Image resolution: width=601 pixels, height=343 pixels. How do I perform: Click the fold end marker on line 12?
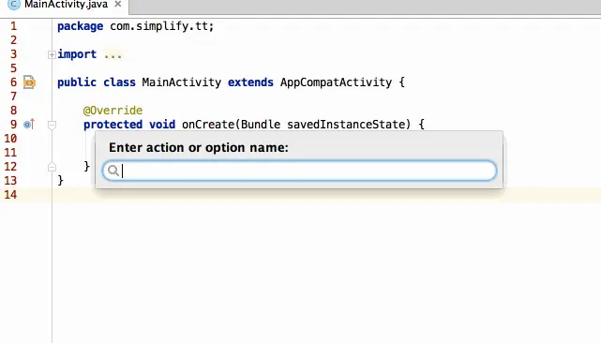[52, 167]
